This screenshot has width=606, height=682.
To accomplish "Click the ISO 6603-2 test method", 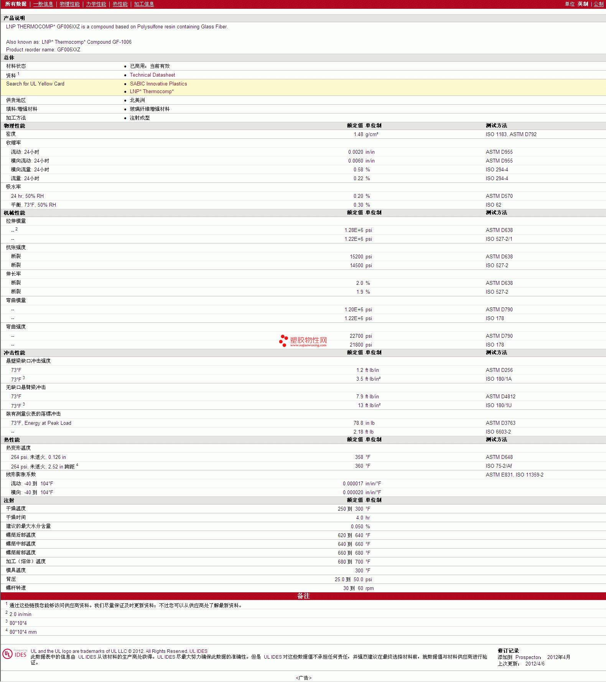I will tap(498, 432).
